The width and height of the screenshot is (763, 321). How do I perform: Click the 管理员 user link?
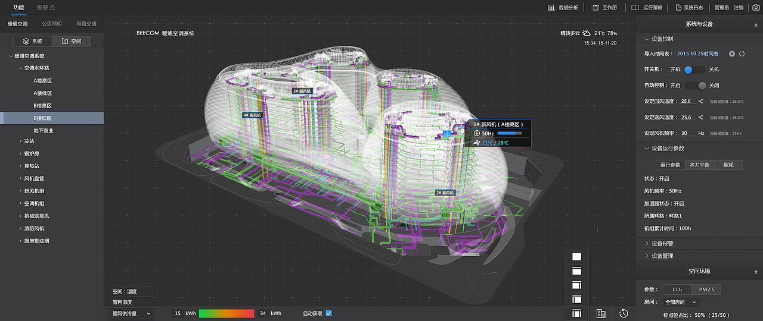tap(721, 8)
